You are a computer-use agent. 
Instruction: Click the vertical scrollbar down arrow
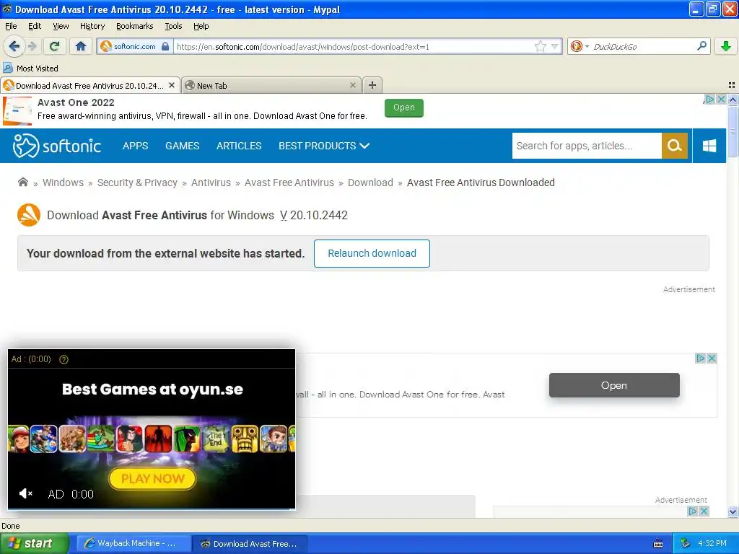coord(733,512)
